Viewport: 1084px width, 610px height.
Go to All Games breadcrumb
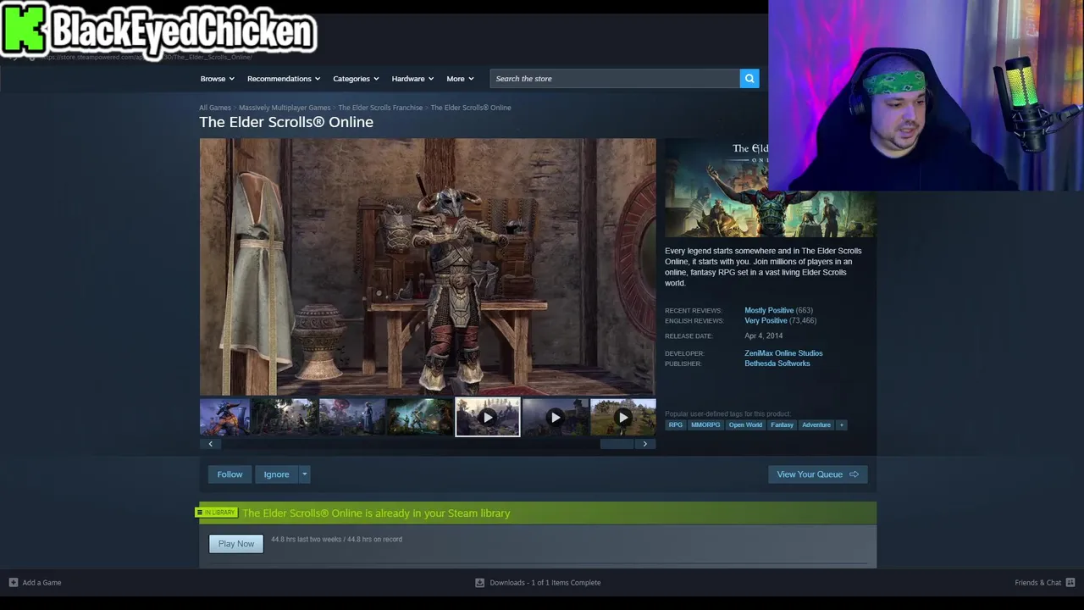215,108
